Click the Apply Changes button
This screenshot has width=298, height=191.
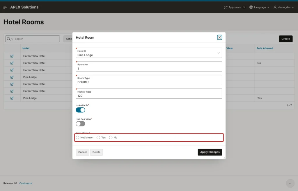coord(210,152)
